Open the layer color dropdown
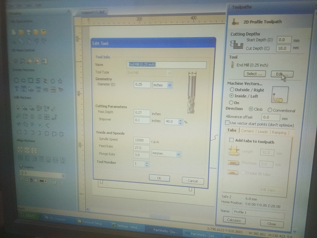Screen dimensions: 317x238 [x=43, y=181]
